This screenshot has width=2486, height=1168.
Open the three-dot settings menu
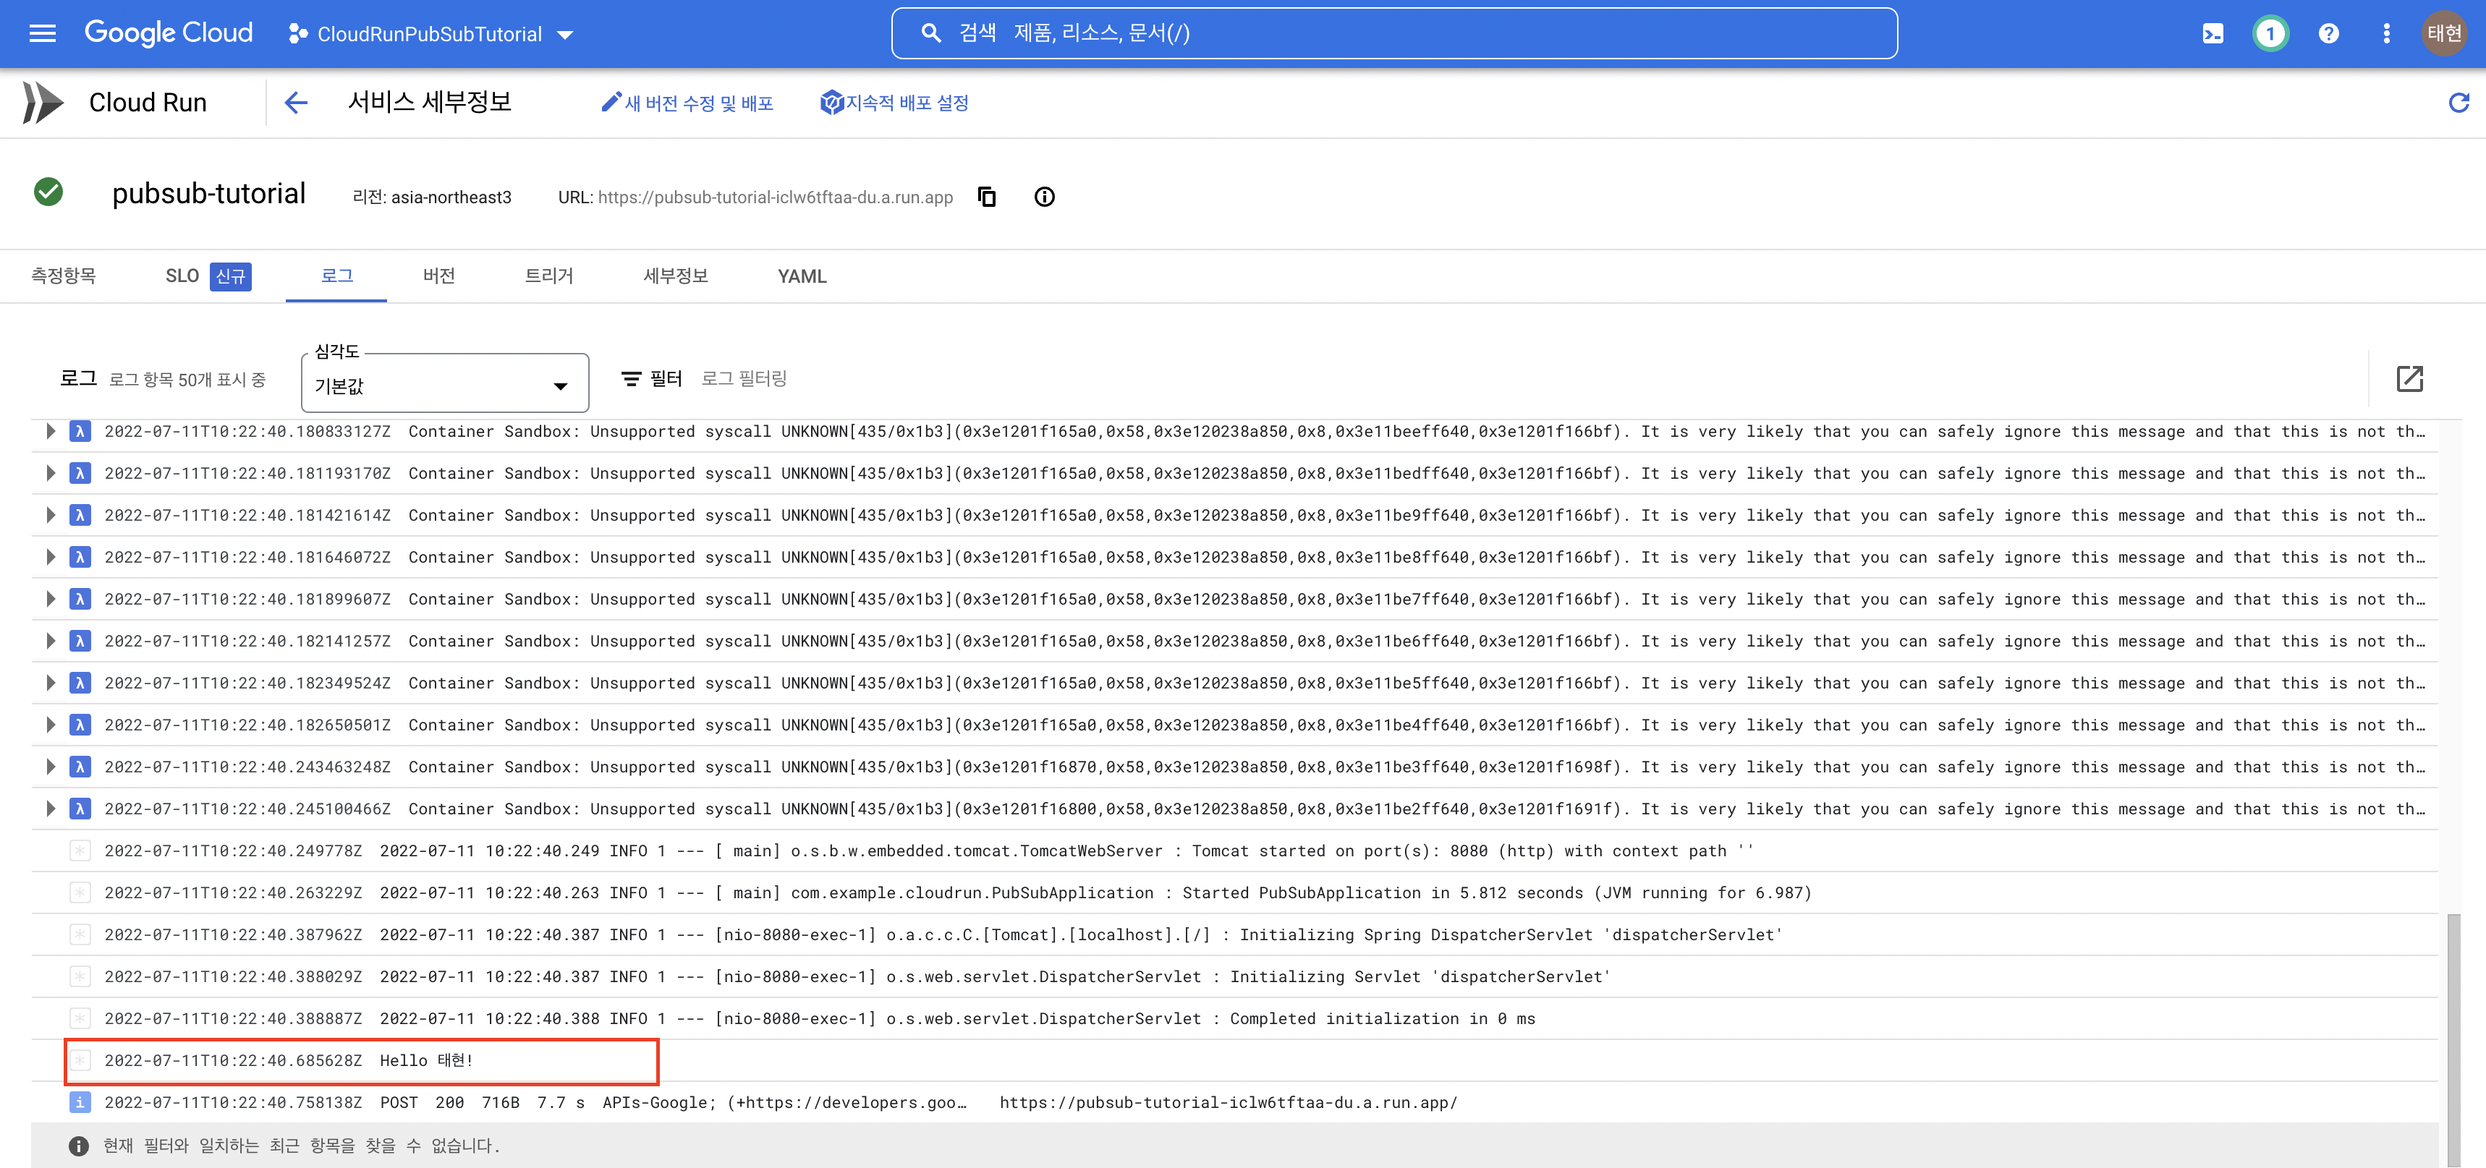coord(2385,34)
